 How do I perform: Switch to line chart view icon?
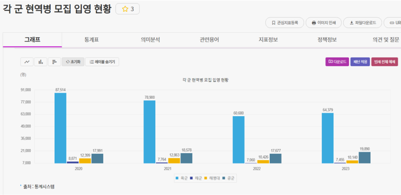coord(27,62)
